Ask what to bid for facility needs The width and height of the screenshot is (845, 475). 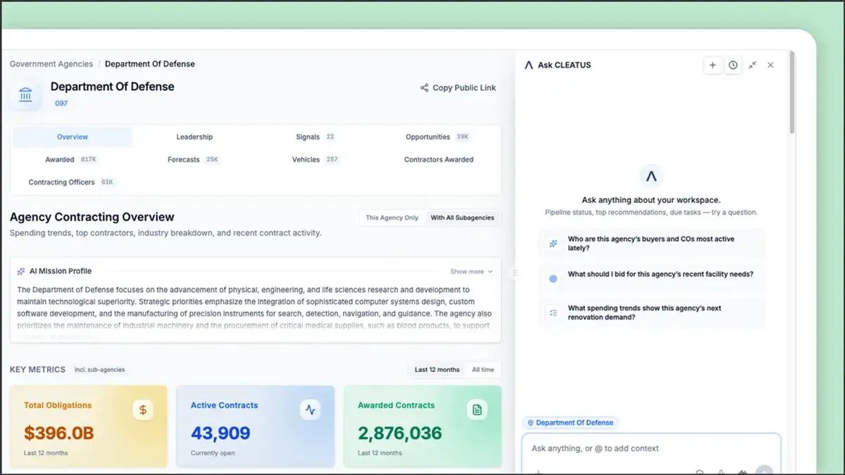(651, 278)
